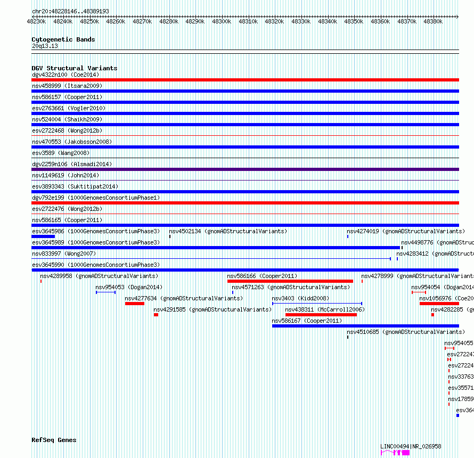Select variant esv2722468 (Wong2012b) label

point(67,130)
